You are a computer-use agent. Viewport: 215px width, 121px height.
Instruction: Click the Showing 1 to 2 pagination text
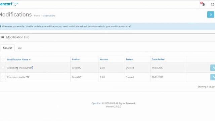pos(206,87)
